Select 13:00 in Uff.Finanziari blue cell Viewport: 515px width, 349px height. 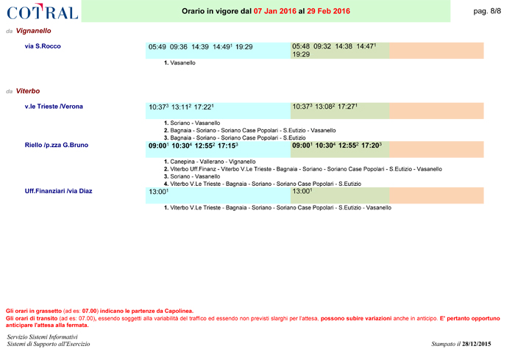(x=159, y=192)
